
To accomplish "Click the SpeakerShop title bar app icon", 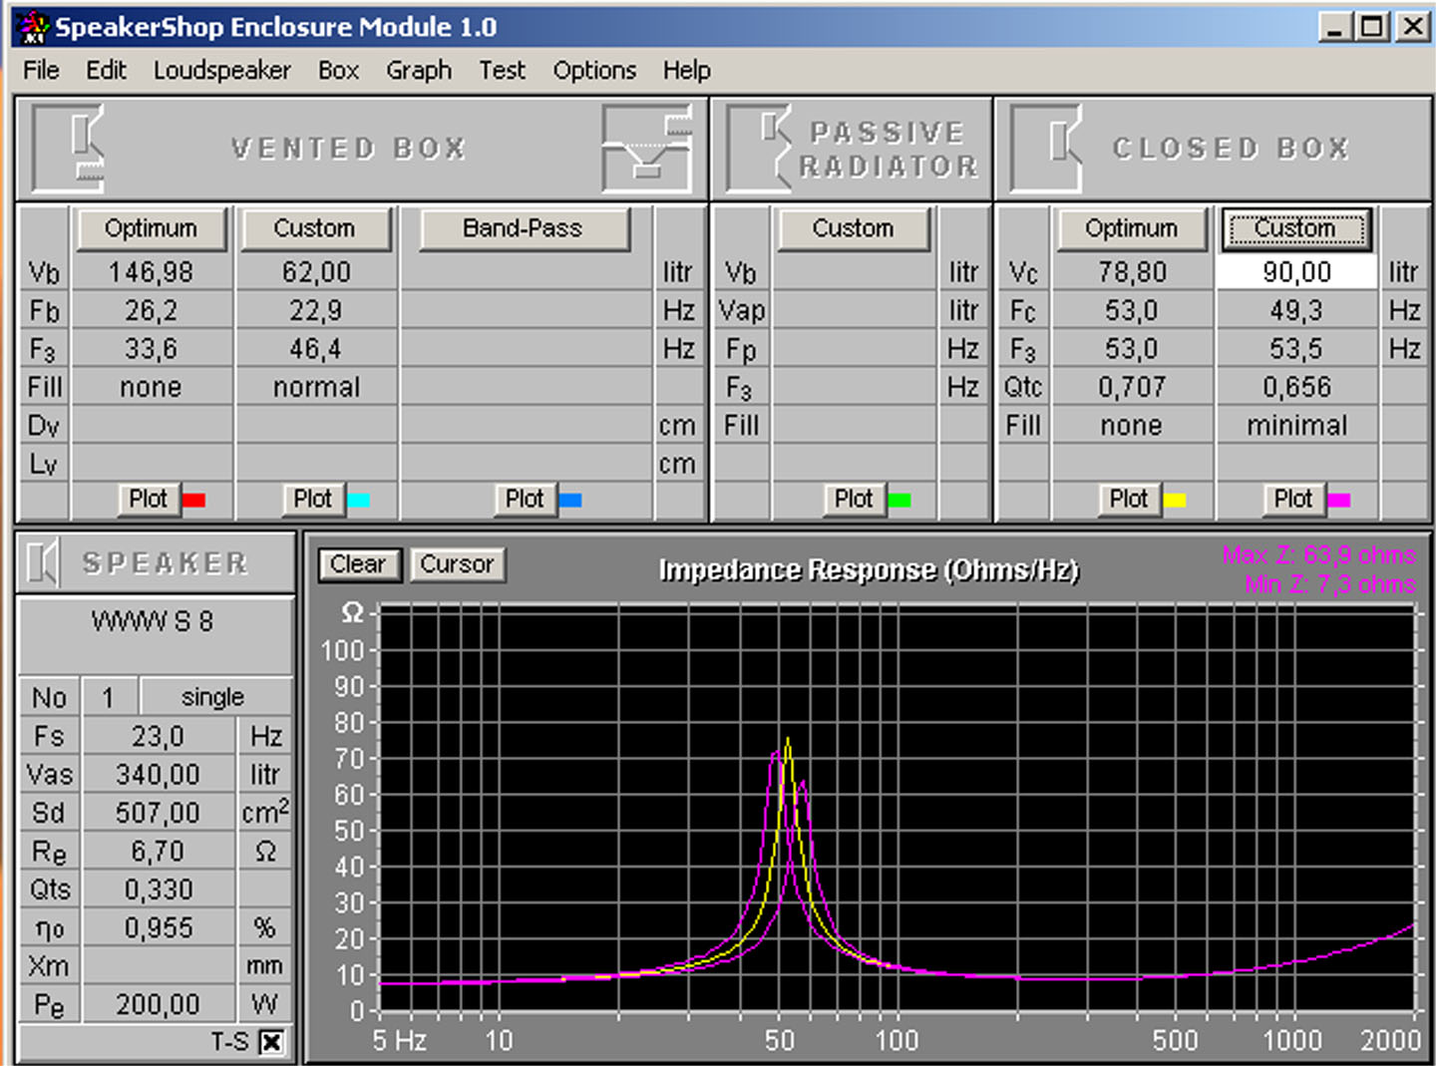I will [x=34, y=27].
